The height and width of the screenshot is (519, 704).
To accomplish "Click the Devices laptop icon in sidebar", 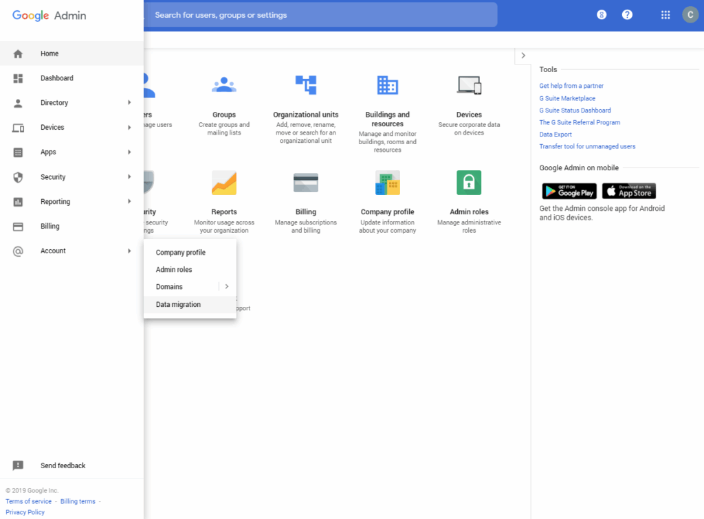I will pyautogui.click(x=18, y=128).
